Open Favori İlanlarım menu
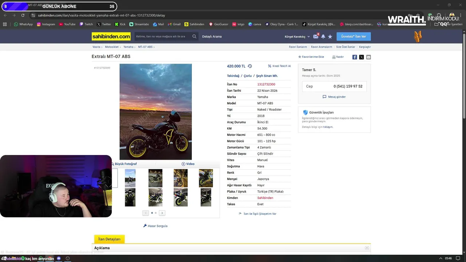This screenshot has height=262, width=466. coord(298,47)
